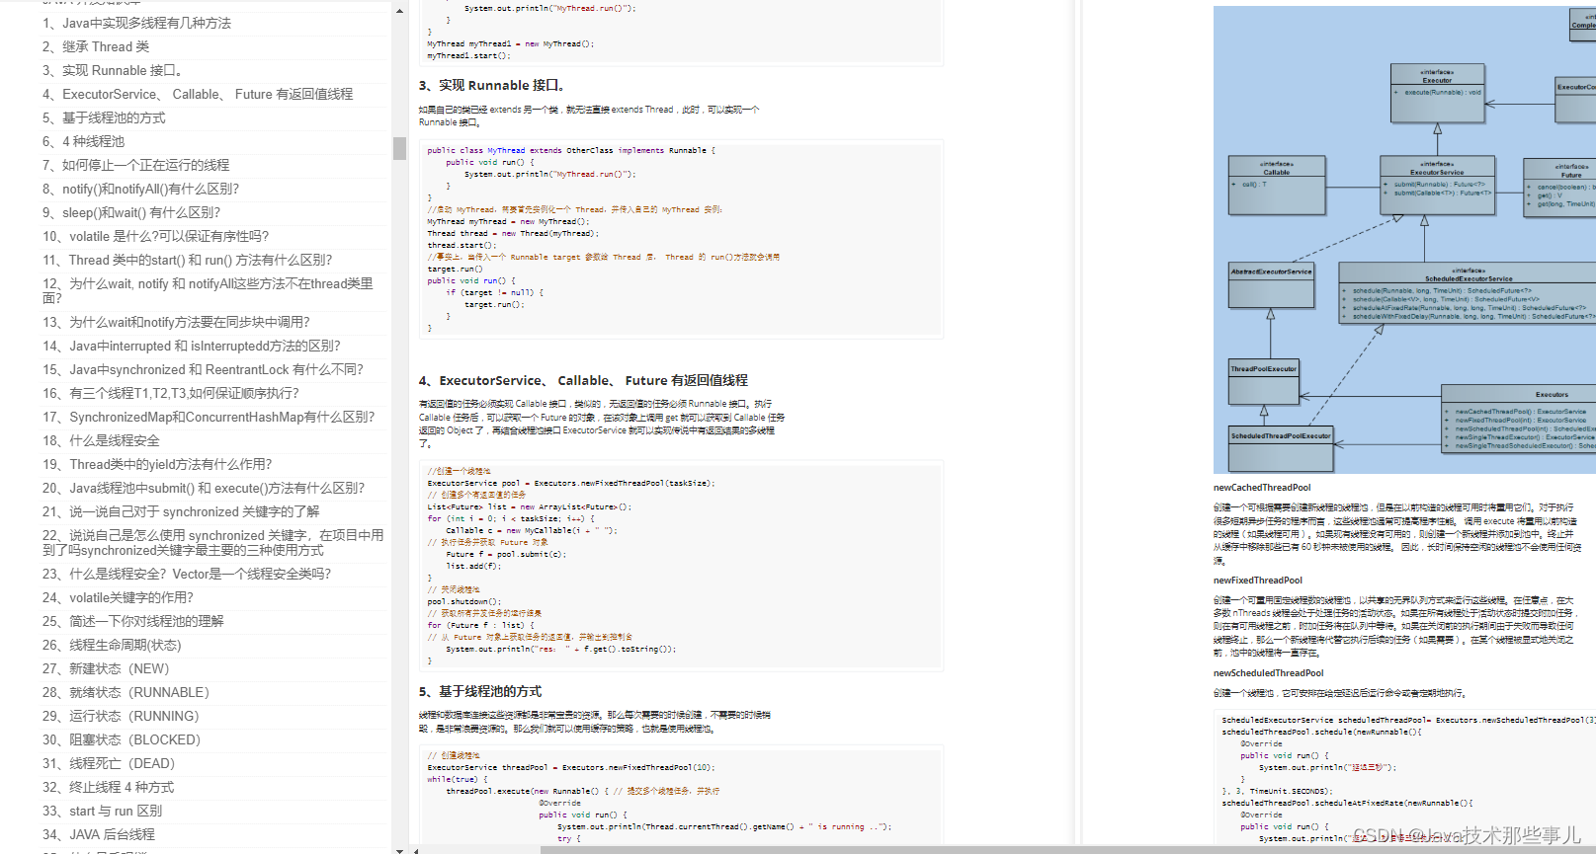Click 'newFixedThreadPool' subheading on right page
1596x854 pixels.
click(1258, 581)
